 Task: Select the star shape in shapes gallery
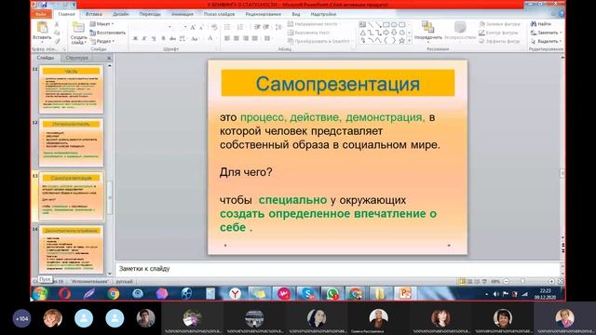(401, 41)
